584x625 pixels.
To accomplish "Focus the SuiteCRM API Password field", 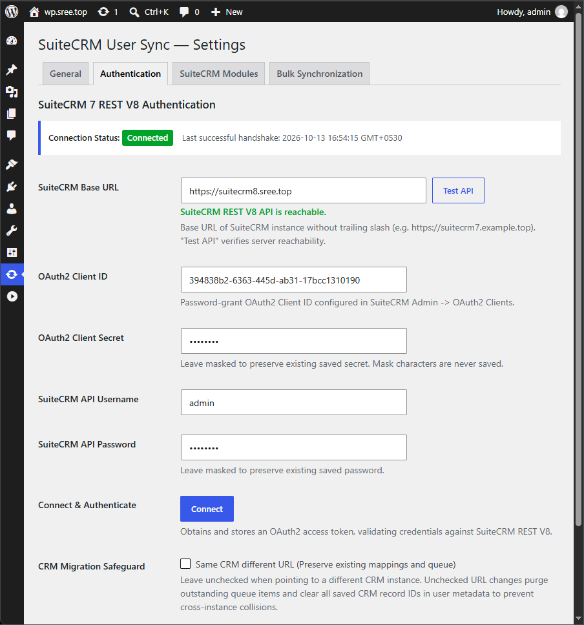I will click(293, 447).
